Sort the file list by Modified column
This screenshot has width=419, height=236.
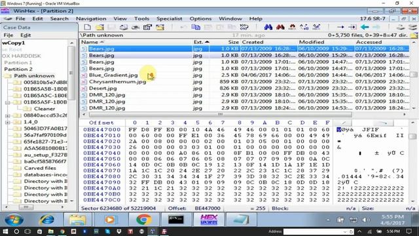pyautogui.click(x=325, y=42)
